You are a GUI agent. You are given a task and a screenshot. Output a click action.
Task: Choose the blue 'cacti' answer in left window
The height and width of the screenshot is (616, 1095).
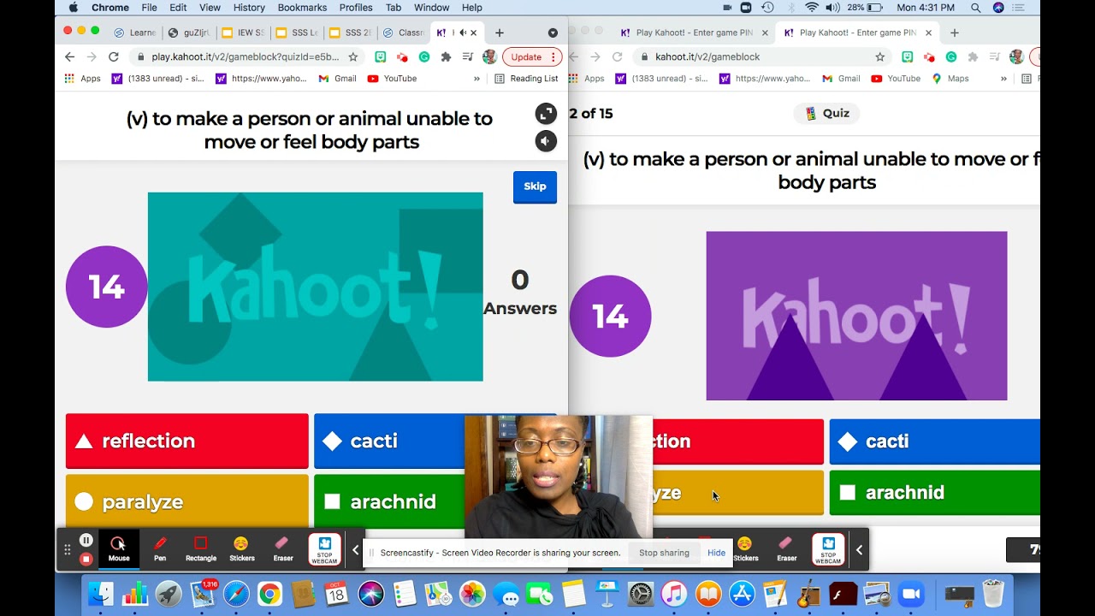pyautogui.click(x=389, y=441)
